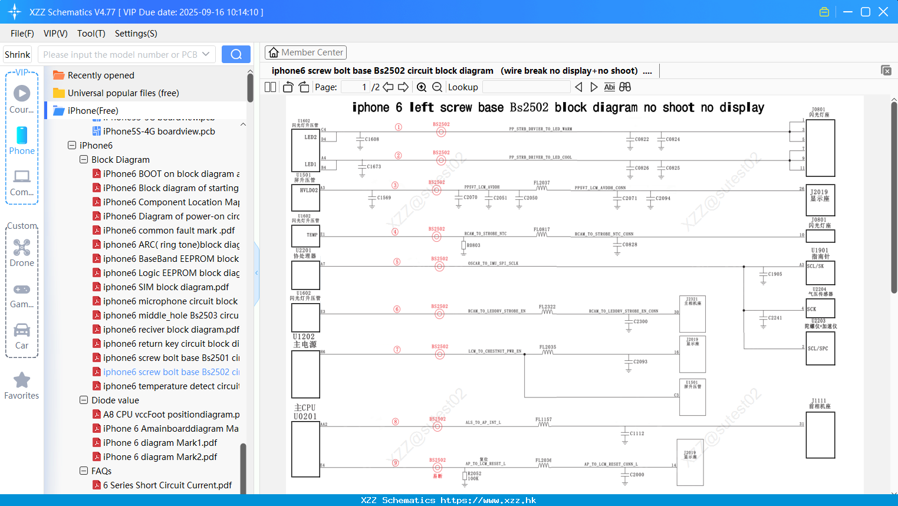This screenshot has width=898, height=506.
Task: Rotate the page counterclockwise
Action: click(x=288, y=87)
